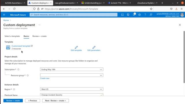Image resolution: width=185 pixels, height=104 pixels.
Task: Close the Custom deployment browser tab
Action: click(x=51, y=3)
